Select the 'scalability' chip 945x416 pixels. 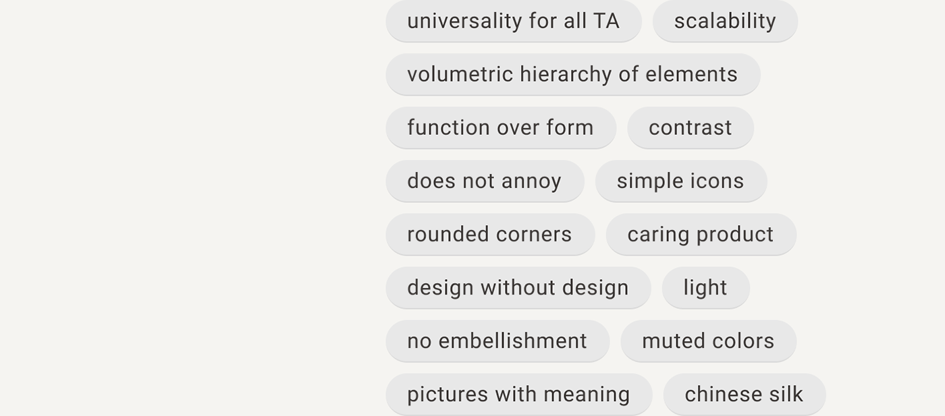[x=725, y=21]
